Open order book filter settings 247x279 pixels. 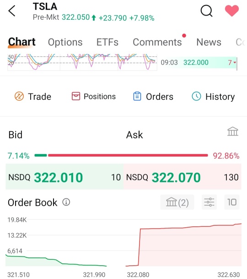tap(209, 202)
